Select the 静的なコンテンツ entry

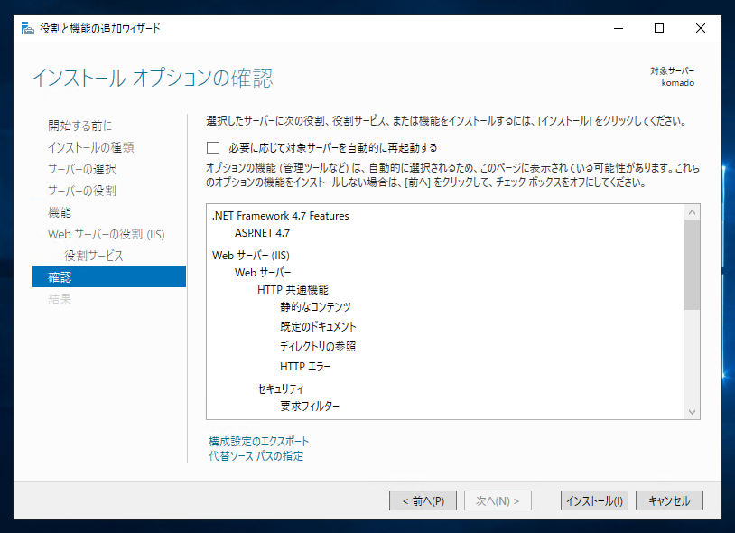tap(315, 307)
